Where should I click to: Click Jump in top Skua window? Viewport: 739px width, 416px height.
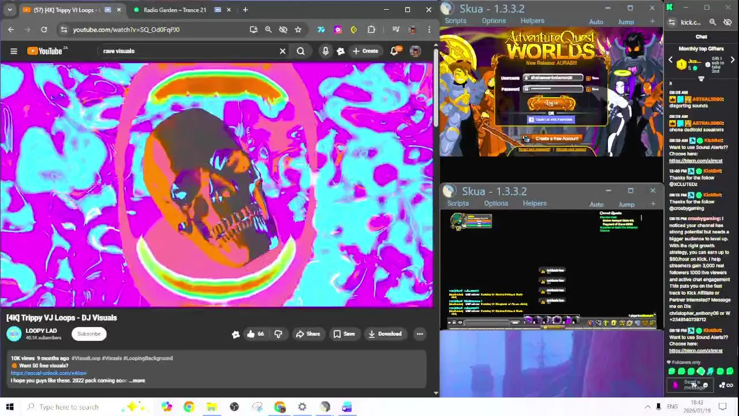pyautogui.click(x=626, y=22)
